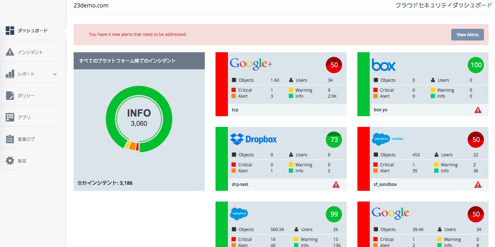Click the warning triangle on sf_sandbox card
The width and height of the screenshot is (495, 247).
[x=478, y=184]
